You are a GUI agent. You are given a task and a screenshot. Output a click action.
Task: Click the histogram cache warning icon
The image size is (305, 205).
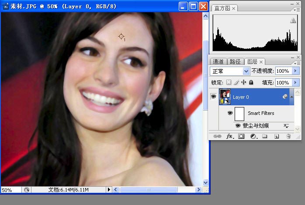pyautogui.click(x=293, y=20)
